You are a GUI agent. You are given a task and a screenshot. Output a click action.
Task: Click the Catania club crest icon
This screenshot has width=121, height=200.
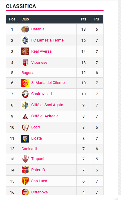click(25, 29)
